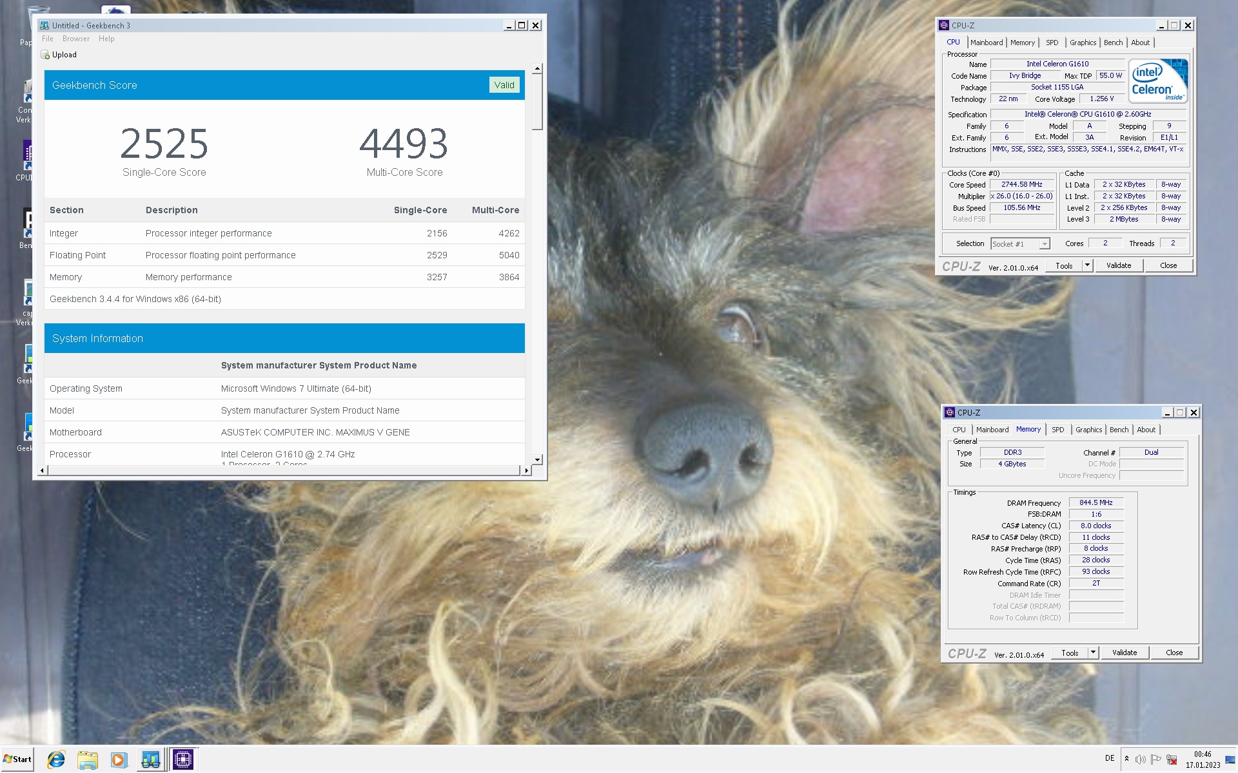Click the Single-Core Score 2525
1238x773 pixels.
coord(164,143)
